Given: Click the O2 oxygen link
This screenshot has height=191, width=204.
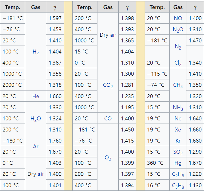Looking at the screenshot, I should pos(108,158).
